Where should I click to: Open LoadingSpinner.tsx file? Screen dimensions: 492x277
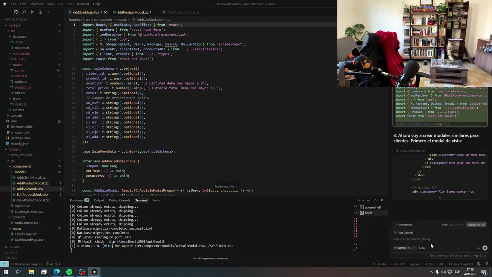[29, 212]
